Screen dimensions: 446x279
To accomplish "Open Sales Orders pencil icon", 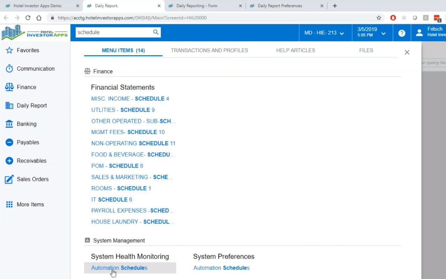I will [x=9, y=179].
